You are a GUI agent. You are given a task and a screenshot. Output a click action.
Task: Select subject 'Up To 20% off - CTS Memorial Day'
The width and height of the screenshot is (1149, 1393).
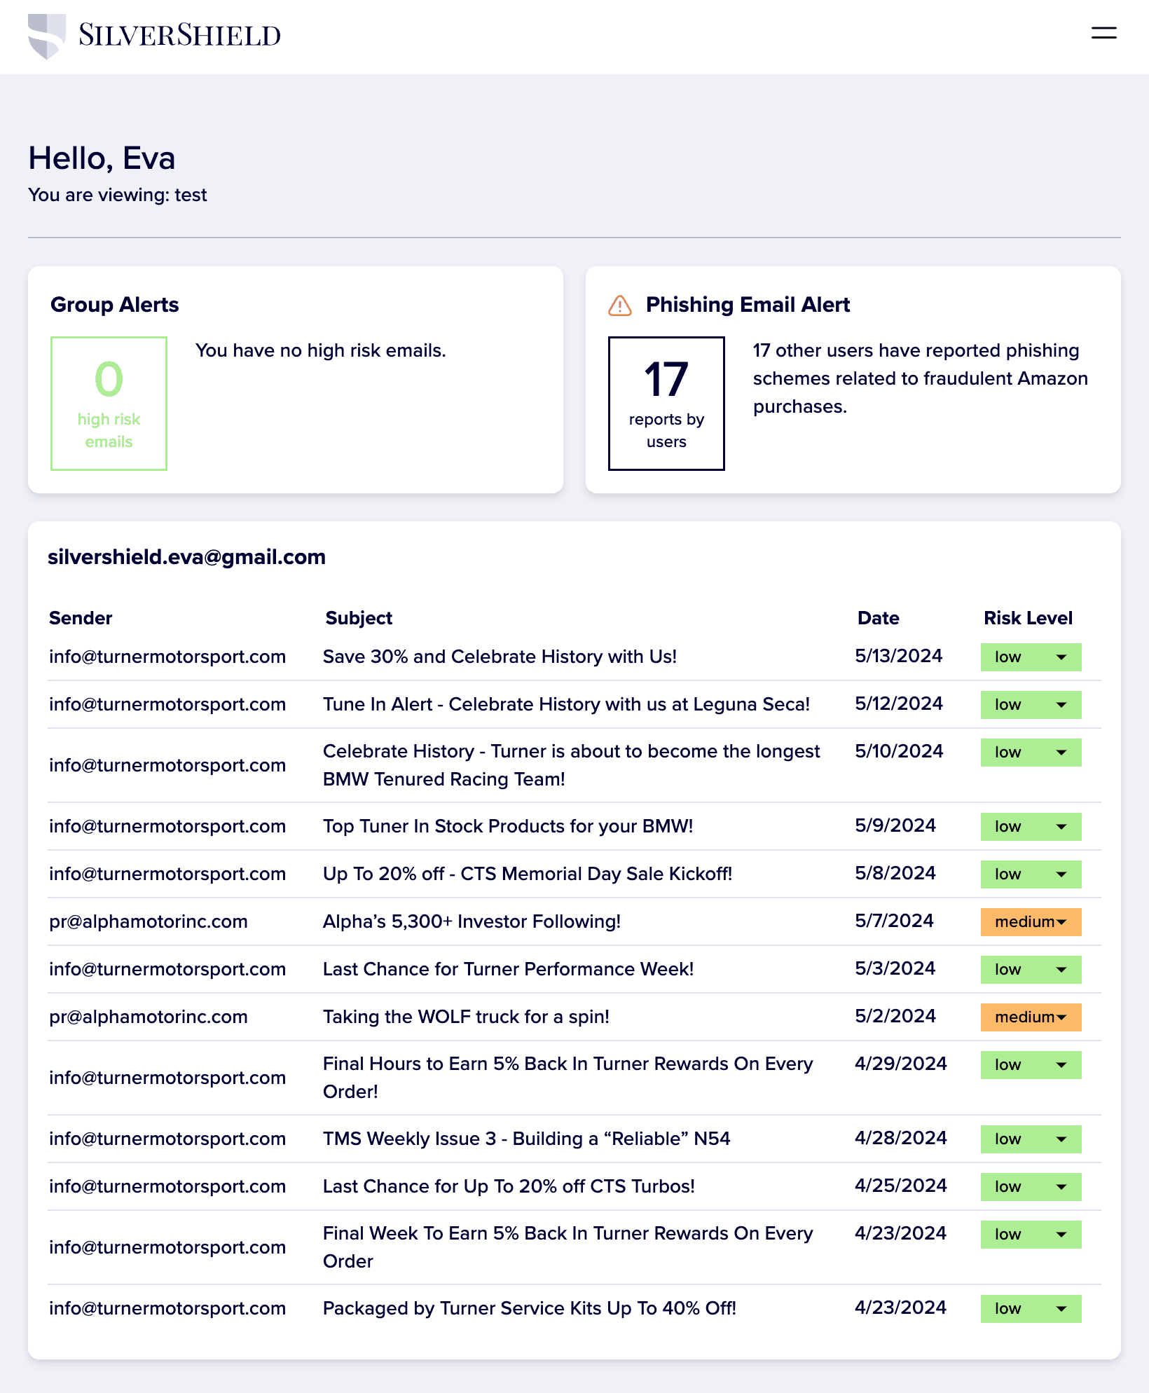click(x=528, y=874)
